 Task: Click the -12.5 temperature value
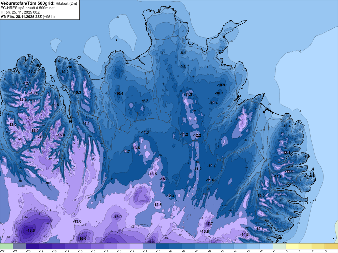click(x=157, y=205)
